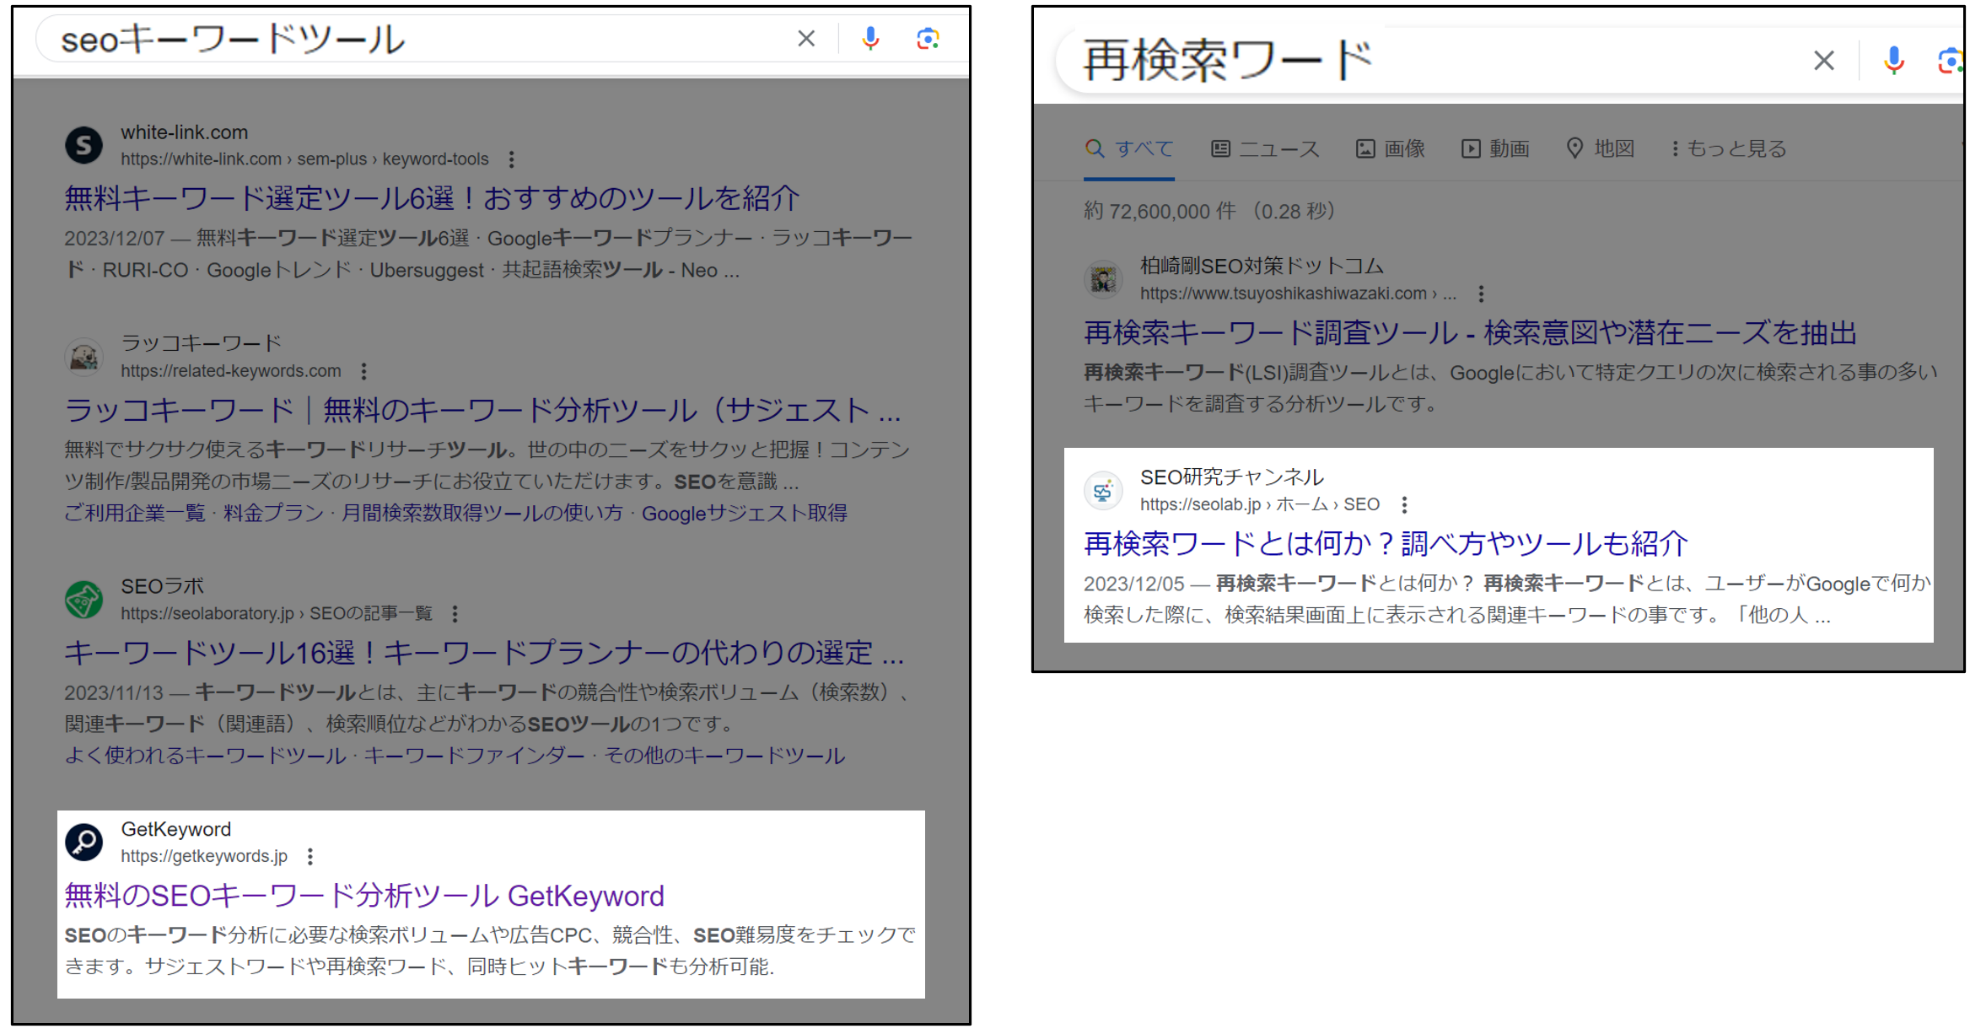Open 再検索ワードとは何か？ result link
Viewport: 1970px width, 1034px height.
tap(1385, 544)
